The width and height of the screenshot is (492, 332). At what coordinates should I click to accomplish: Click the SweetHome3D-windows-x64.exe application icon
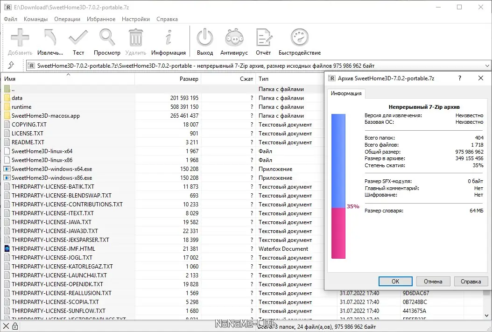(7, 169)
